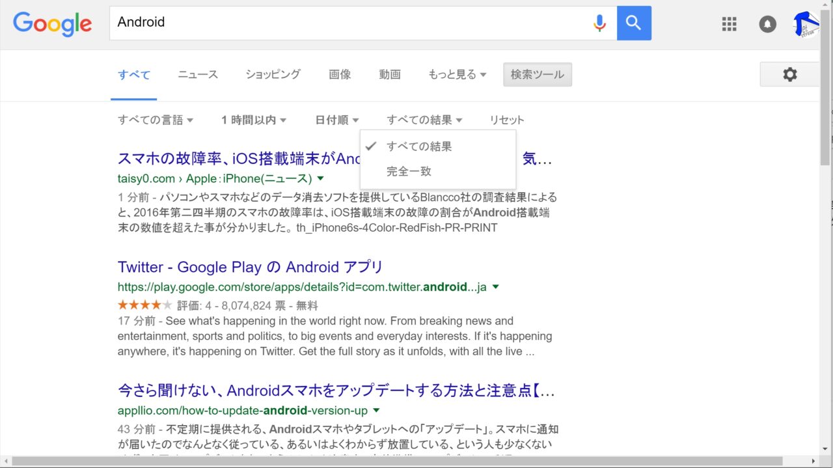This screenshot has width=833, height=468.
Task: Open the notifications bell
Action: pyautogui.click(x=768, y=24)
